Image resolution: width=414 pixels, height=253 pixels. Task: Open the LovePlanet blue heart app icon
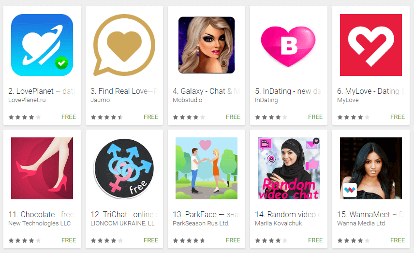click(x=42, y=45)
